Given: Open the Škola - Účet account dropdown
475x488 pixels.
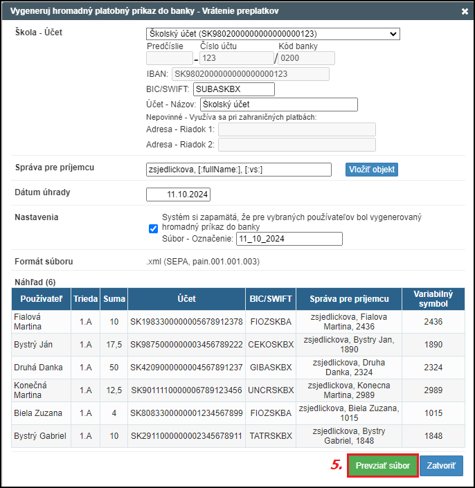Looking at the screenshot, I should click(x=273, y=34).
